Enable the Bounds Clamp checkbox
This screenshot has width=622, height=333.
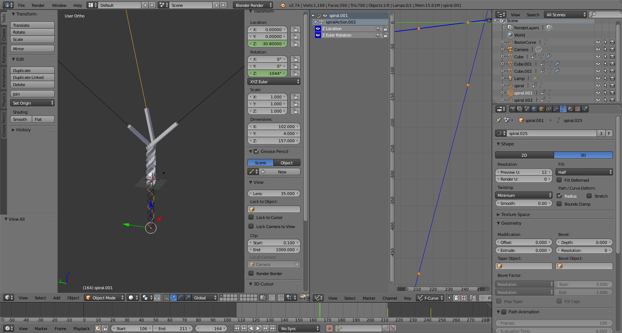[x=559, y=204]
